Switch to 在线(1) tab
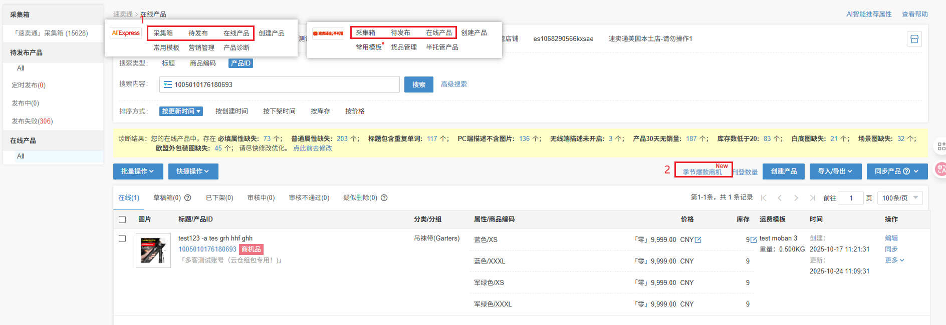The width and height of the screenshot is (946, 325). [129, 197]
